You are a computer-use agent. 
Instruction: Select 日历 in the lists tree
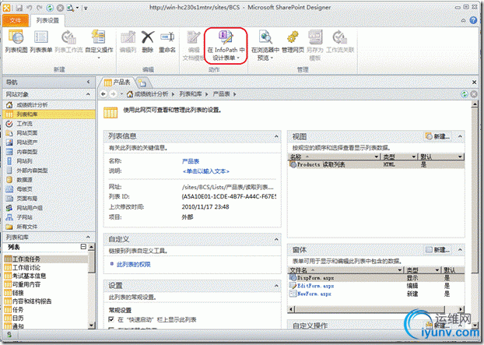(18, 318)
